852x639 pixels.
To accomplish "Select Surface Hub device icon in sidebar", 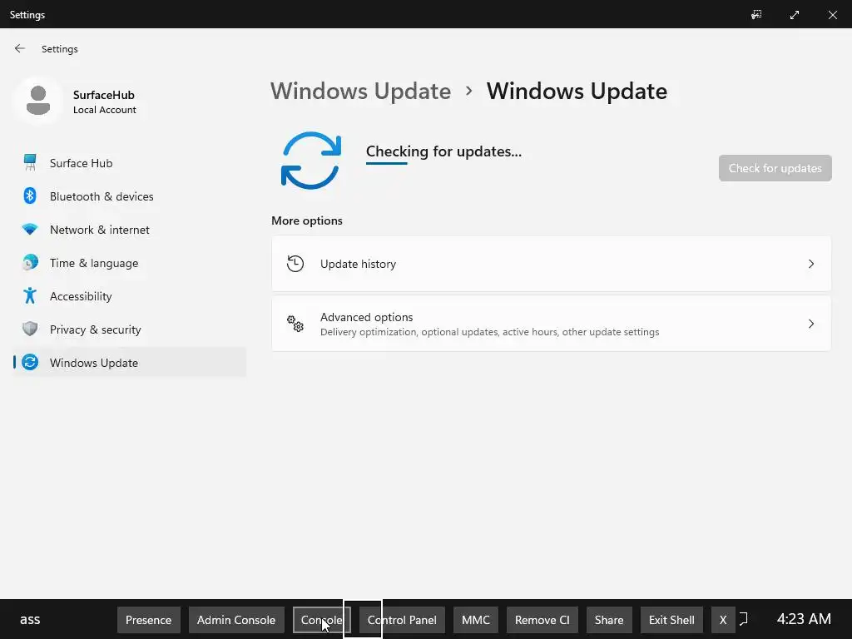I will pyautogui.click(x=30, y=162).
